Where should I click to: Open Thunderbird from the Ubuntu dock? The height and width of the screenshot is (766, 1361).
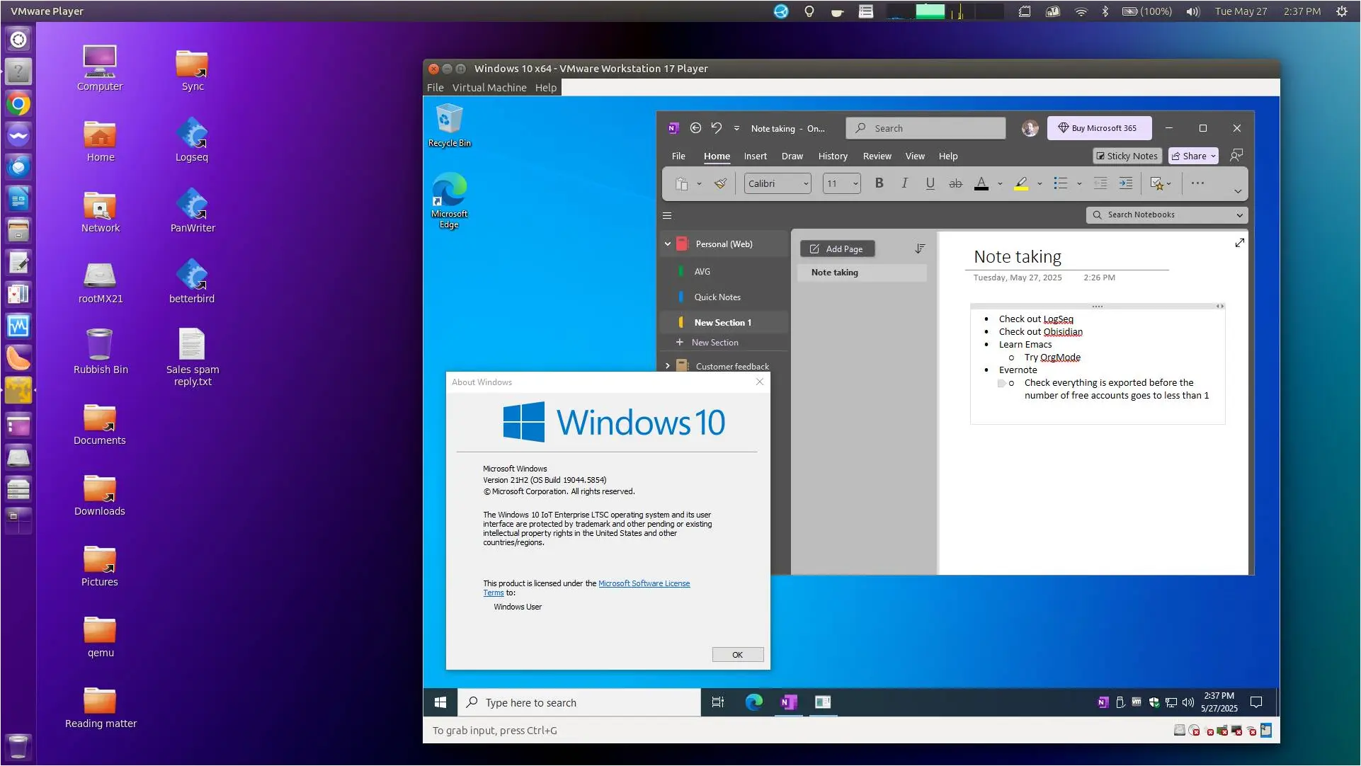tap(18, 167)
